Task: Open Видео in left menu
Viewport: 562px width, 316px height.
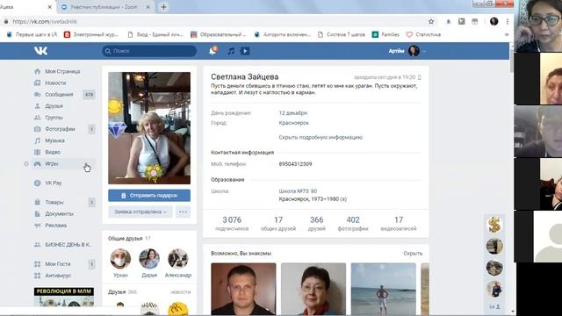Action: [x=53, y=152]
